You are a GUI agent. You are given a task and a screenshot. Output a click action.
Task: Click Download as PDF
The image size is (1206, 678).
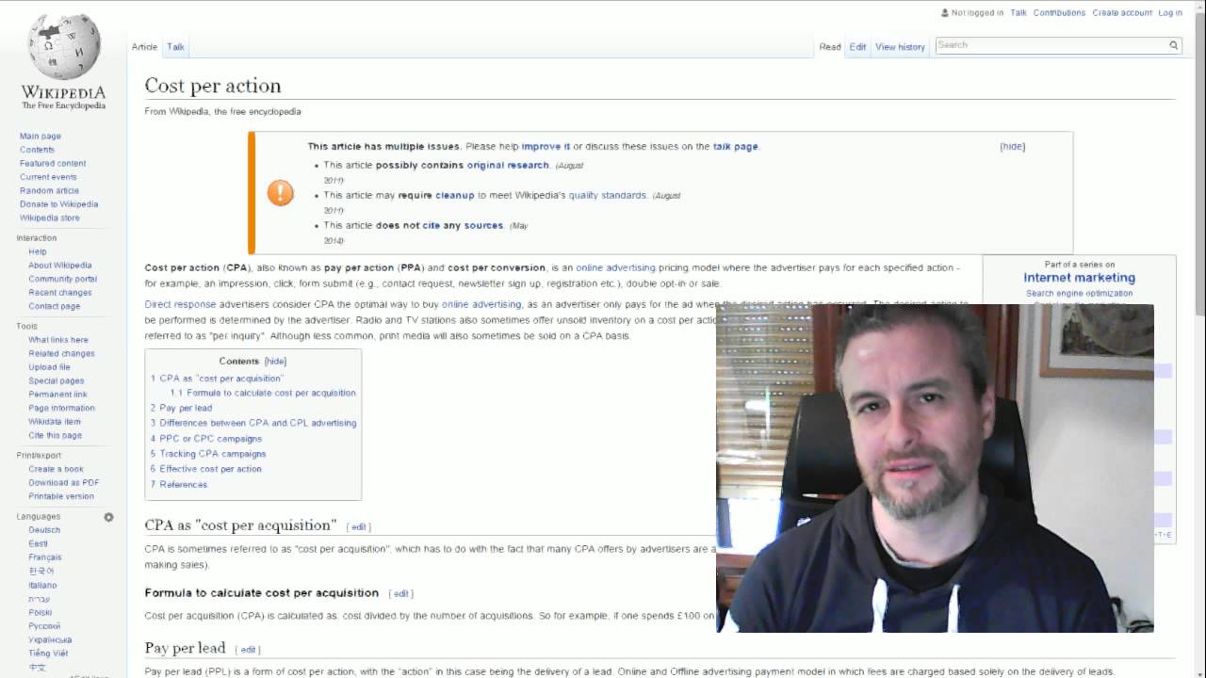click(63, 483)
